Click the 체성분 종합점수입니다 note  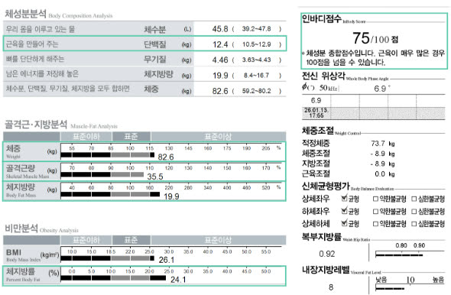coord(374,57)
